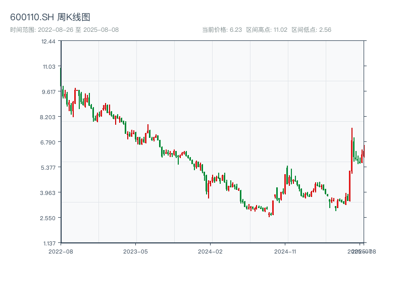404x303 pixels.
Task: Click the 2023-05 x-axis date label
Action: click(x=135, y=251)
